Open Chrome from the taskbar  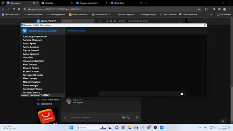[123, 127]
